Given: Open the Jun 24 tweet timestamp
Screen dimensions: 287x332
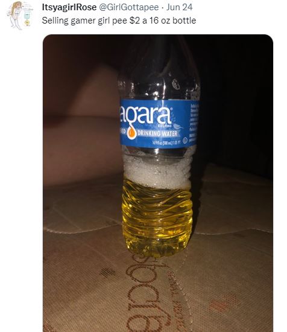Looking at the screenshot, I should pos(179,7).
